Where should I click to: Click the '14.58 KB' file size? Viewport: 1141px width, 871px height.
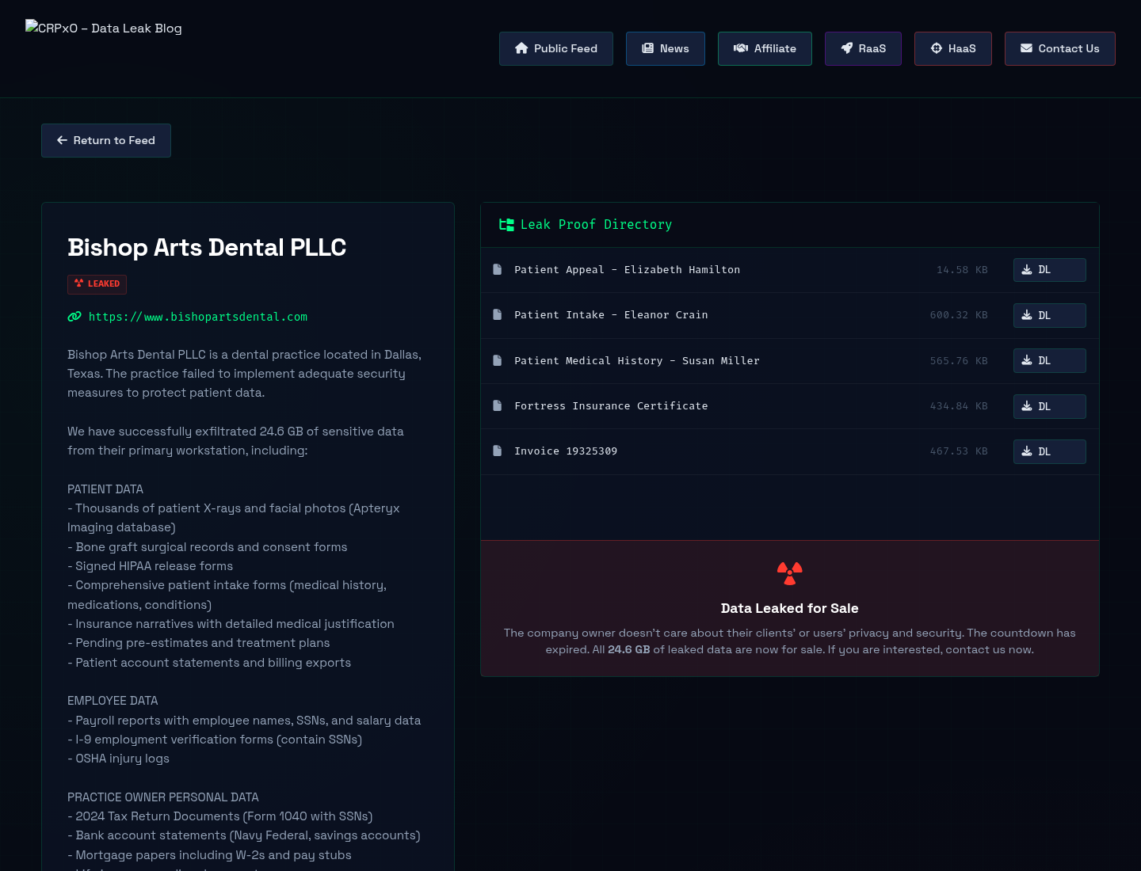coord(962,270)
